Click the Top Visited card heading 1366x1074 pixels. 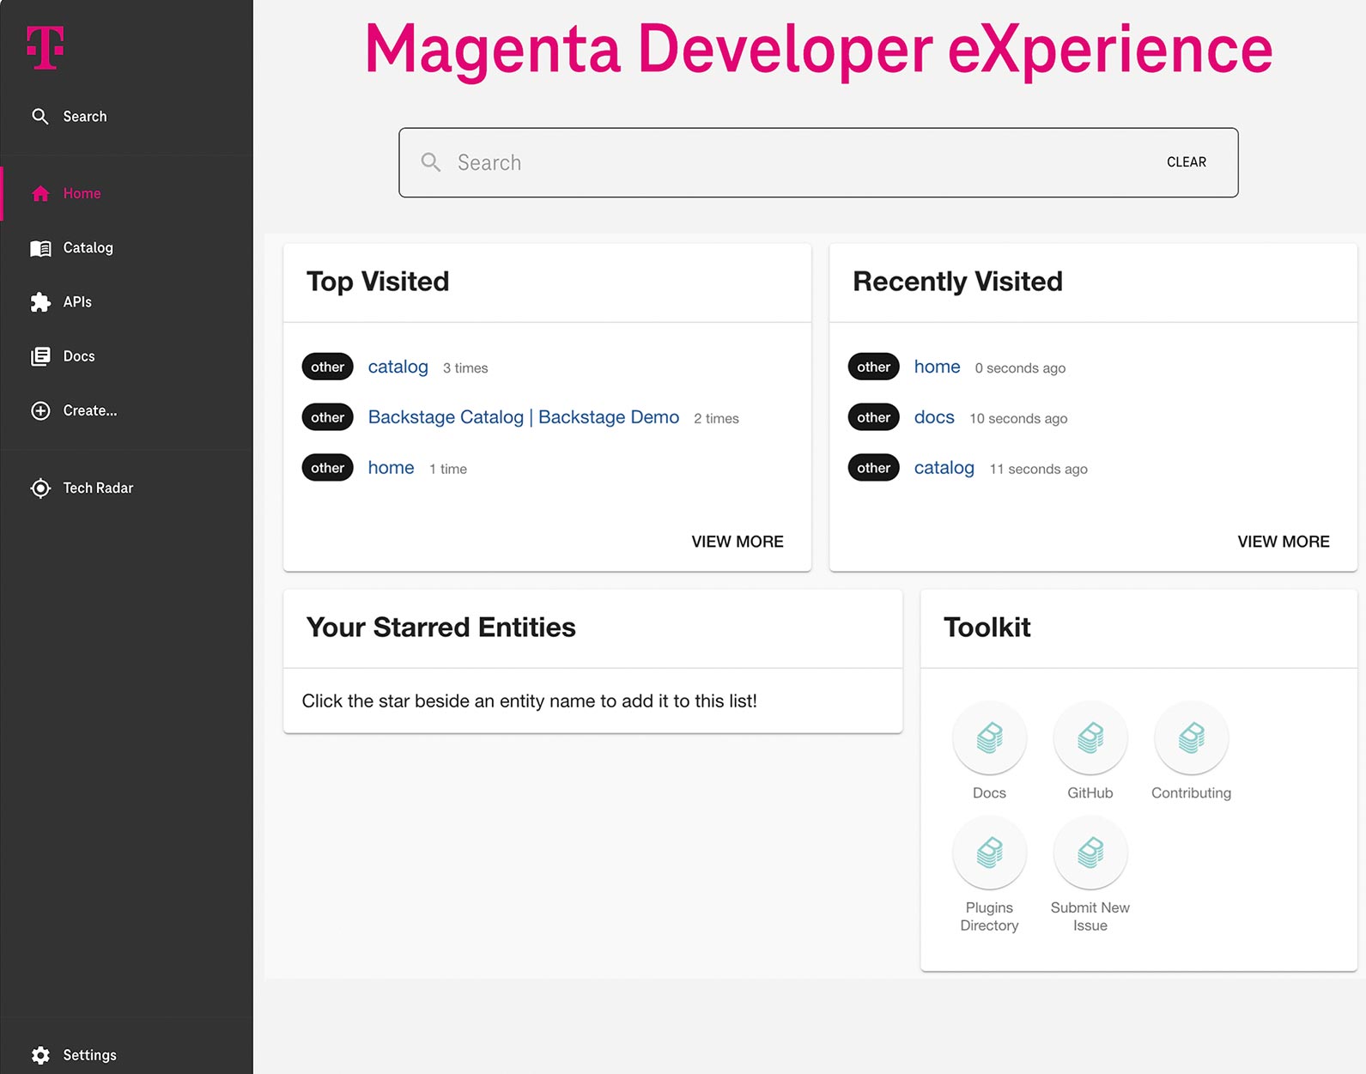click(x=378, y=282)
